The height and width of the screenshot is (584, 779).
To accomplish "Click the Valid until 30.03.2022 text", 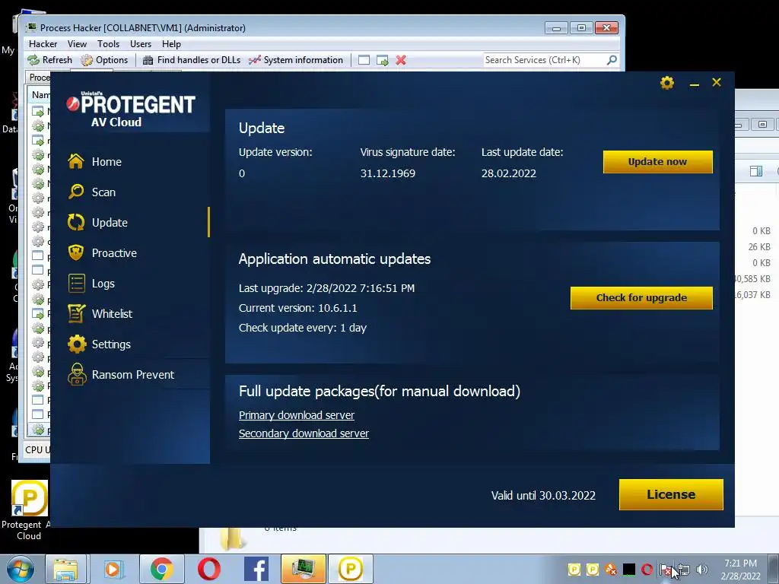I will pyautogui.click(x=543, y=496).
